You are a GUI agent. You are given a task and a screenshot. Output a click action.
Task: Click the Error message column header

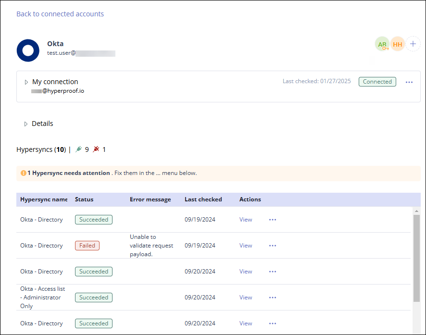pos(150,199)
